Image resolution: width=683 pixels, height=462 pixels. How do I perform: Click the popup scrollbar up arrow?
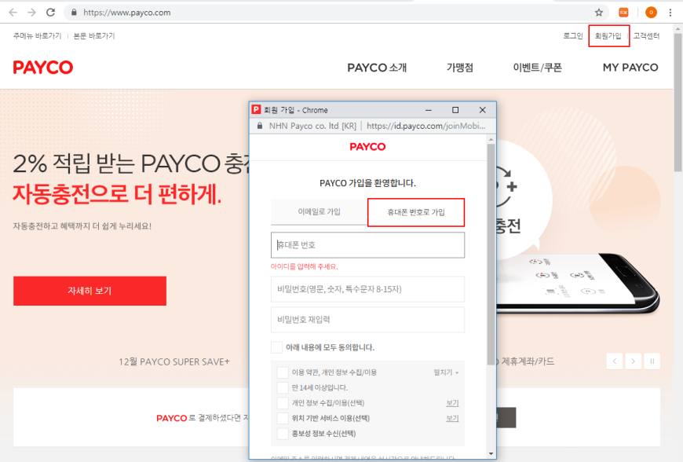click(x=491, y=140)
